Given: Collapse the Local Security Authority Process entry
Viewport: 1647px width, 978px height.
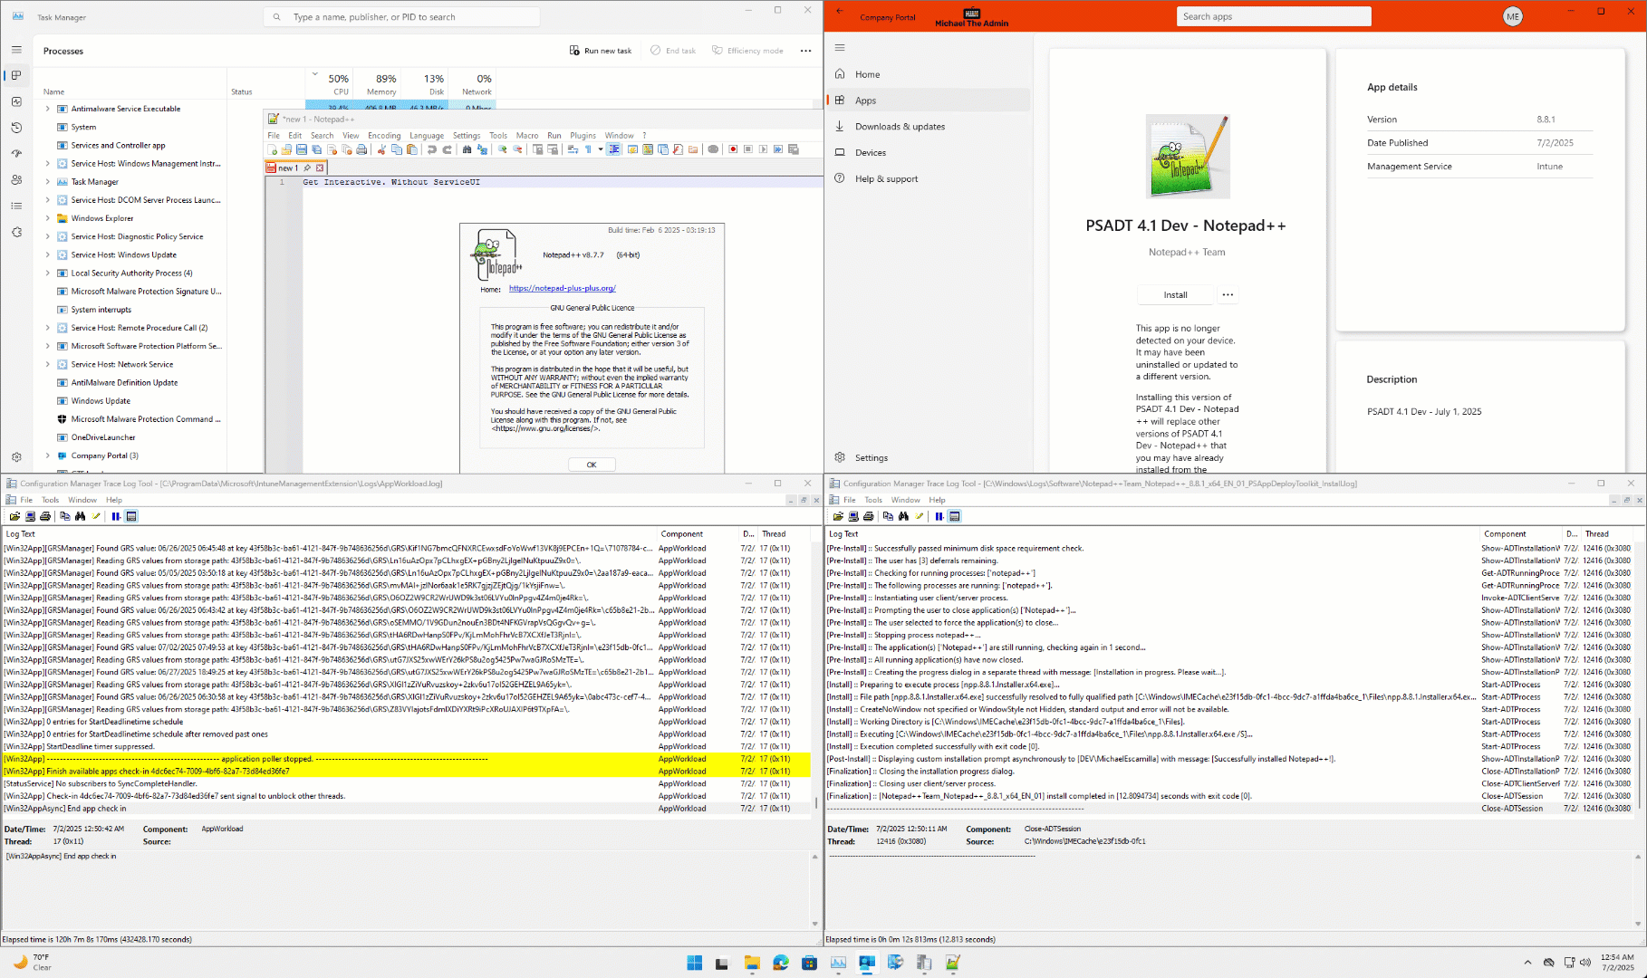Looking at the screenshot, I should [47, 273].
